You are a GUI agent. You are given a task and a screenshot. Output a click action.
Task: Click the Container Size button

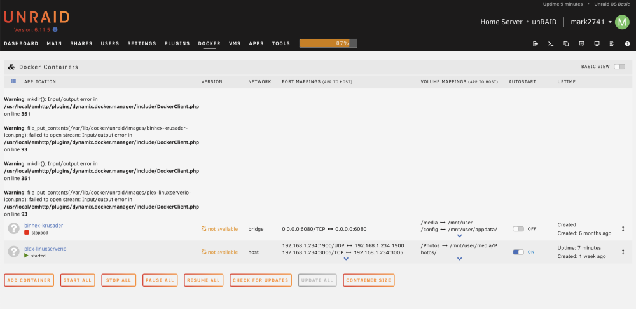pos(369,280)
